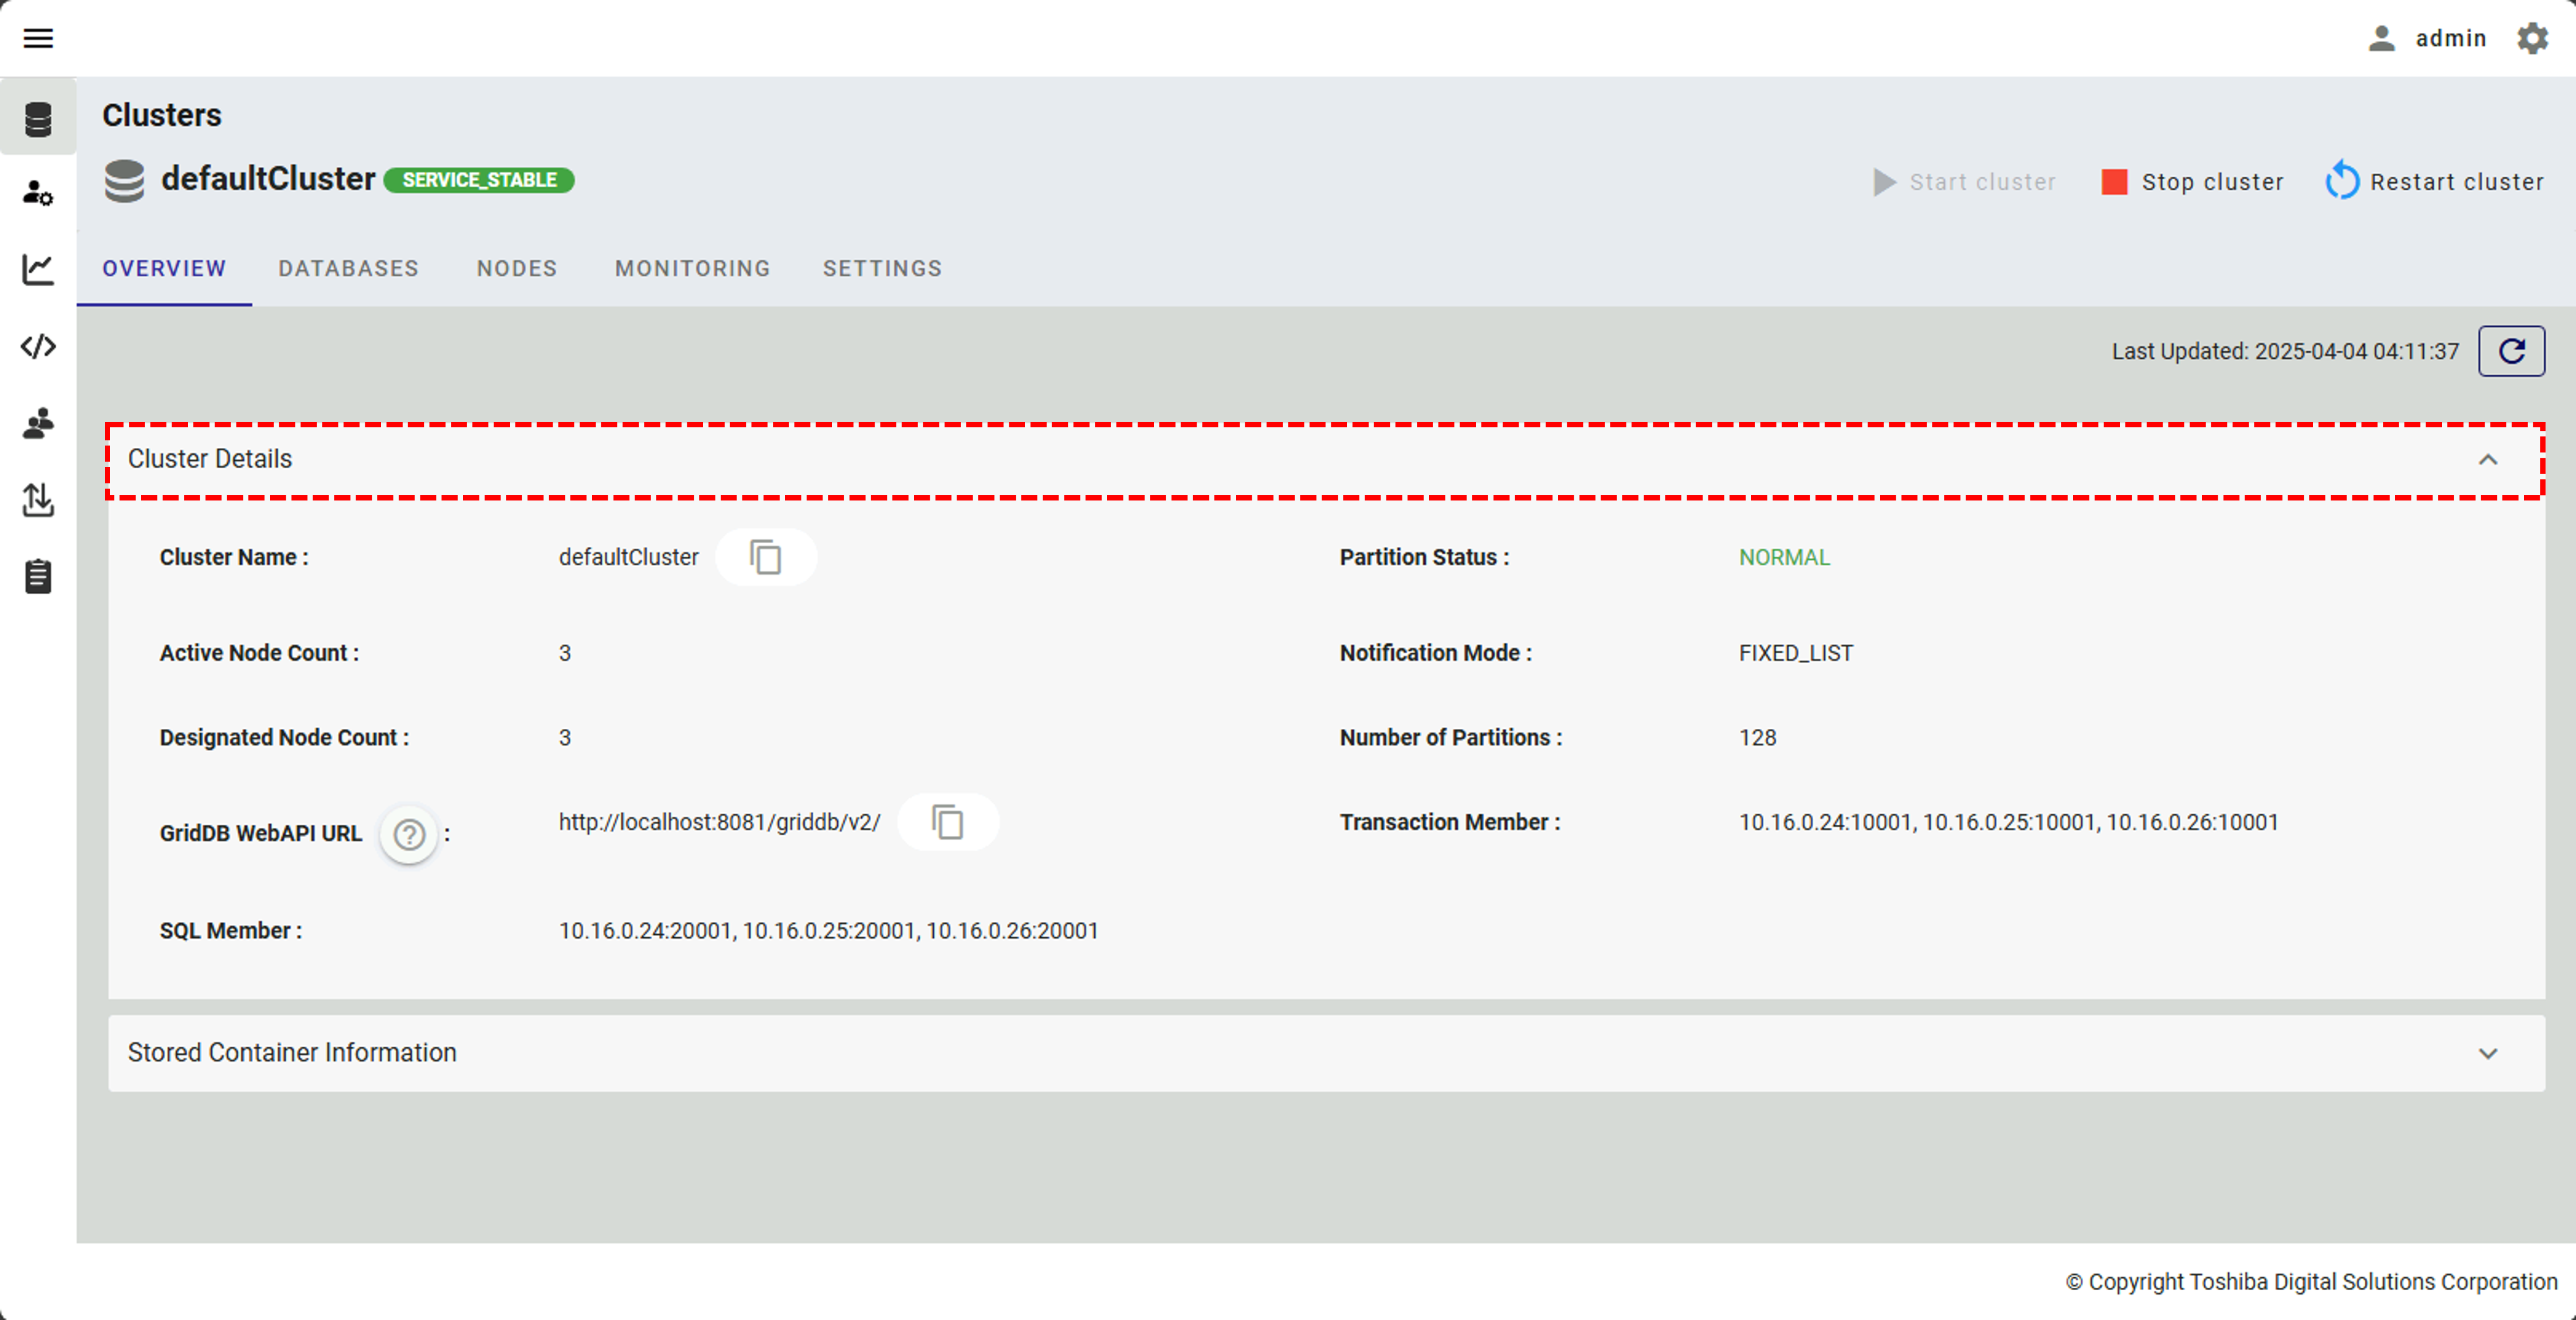Switch to the Databases tab
2576x1320 pixels.
pyautogui.click(x=348, y=268)
